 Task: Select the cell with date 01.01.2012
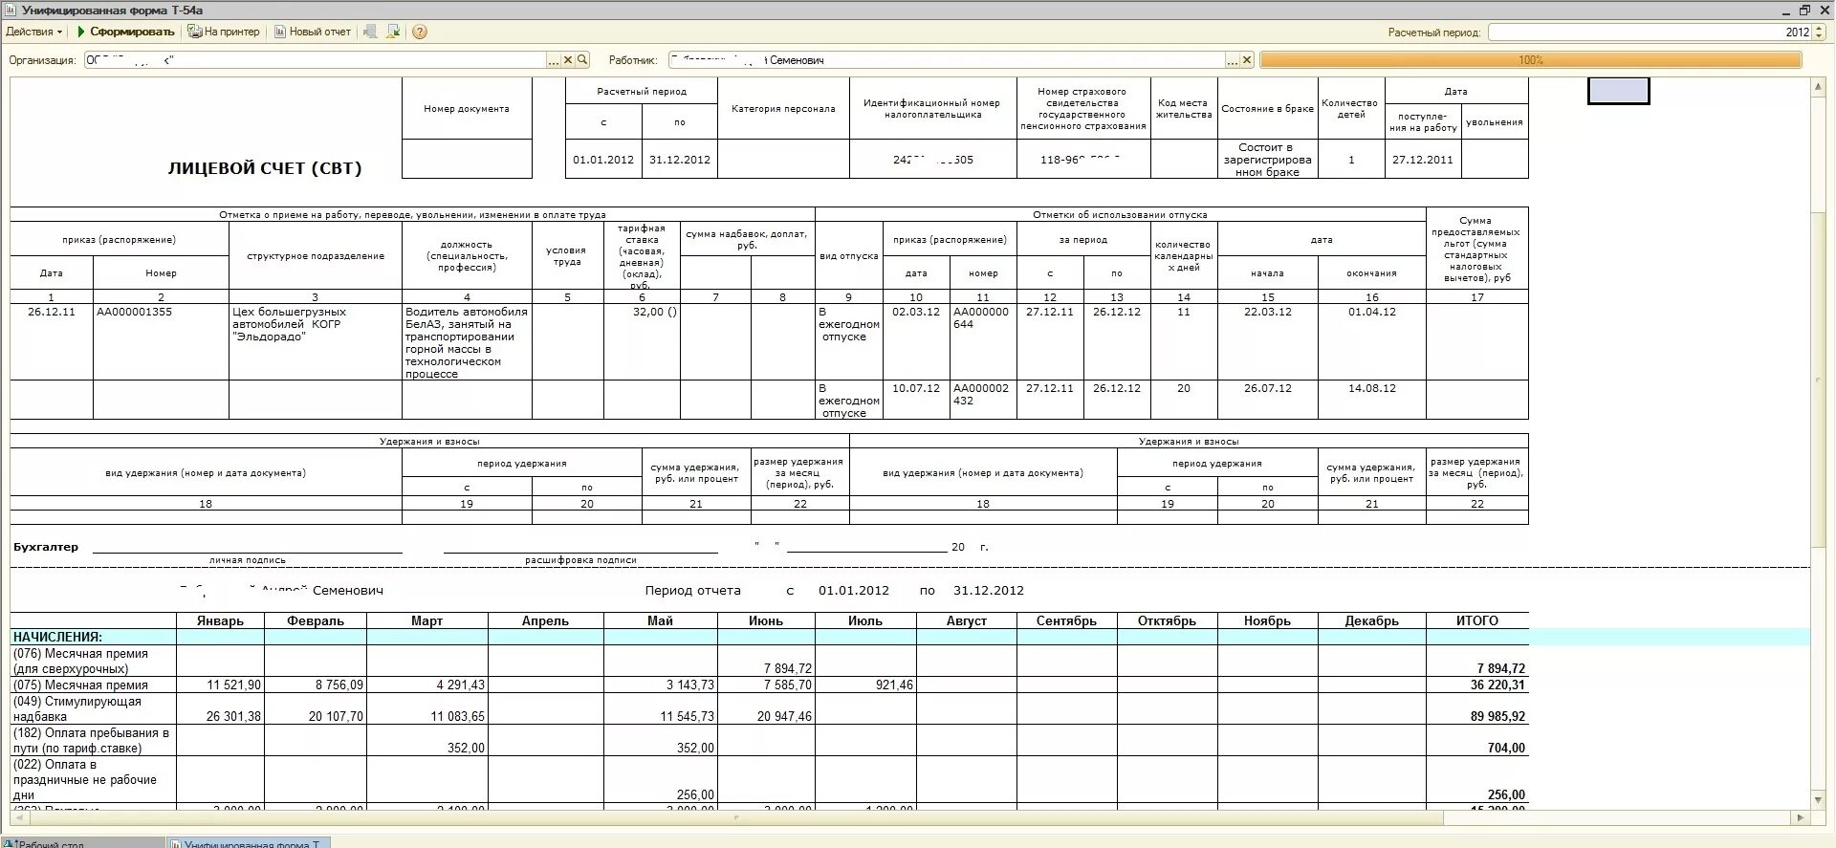(x=603, y=160)
